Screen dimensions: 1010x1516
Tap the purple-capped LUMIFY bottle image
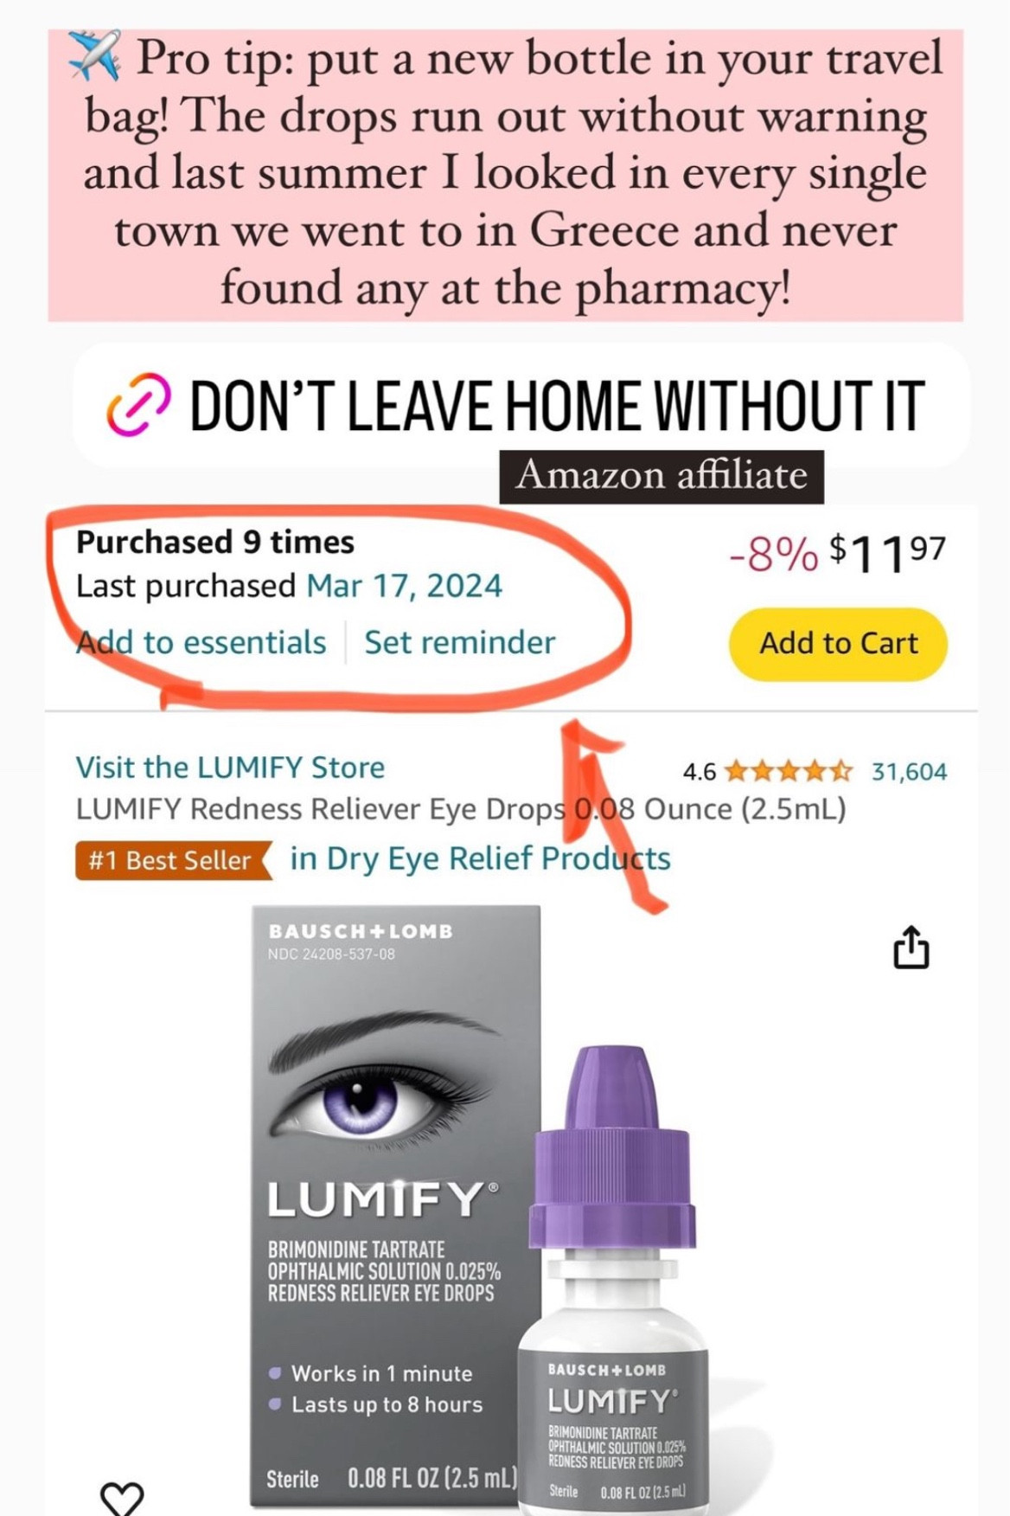click(x=615, y=1298)
